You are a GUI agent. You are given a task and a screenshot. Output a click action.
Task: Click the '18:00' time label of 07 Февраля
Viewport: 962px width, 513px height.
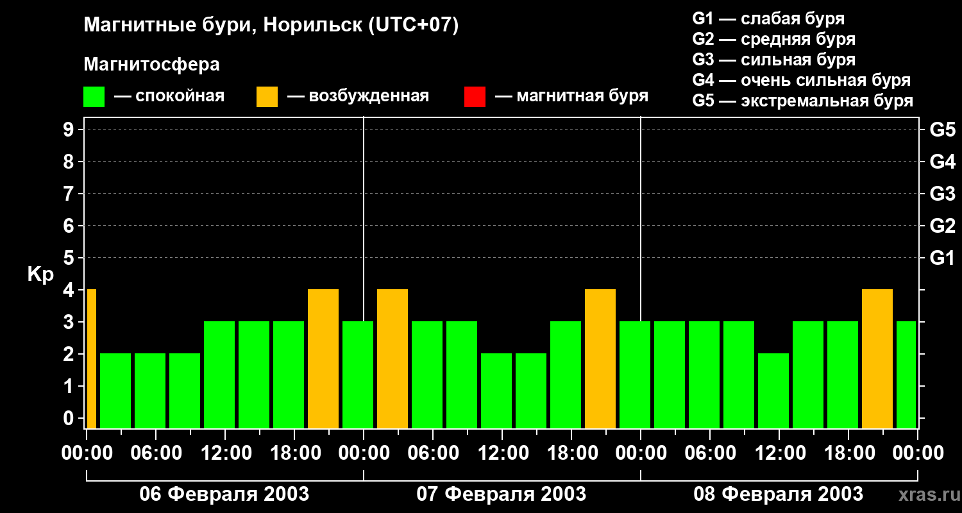tap(571, 453)
